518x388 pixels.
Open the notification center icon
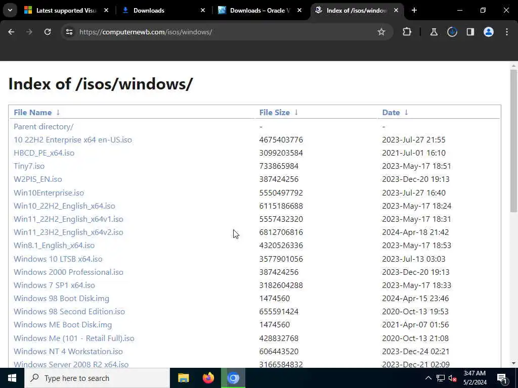click(502, 378)
